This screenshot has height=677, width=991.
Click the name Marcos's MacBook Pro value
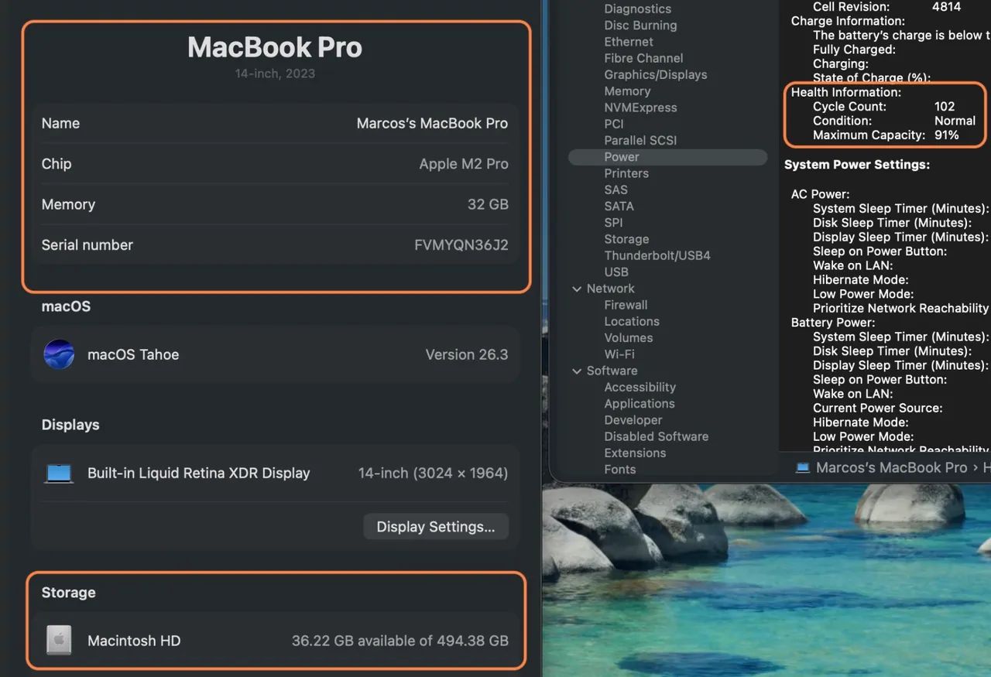[x=432, y=123]
